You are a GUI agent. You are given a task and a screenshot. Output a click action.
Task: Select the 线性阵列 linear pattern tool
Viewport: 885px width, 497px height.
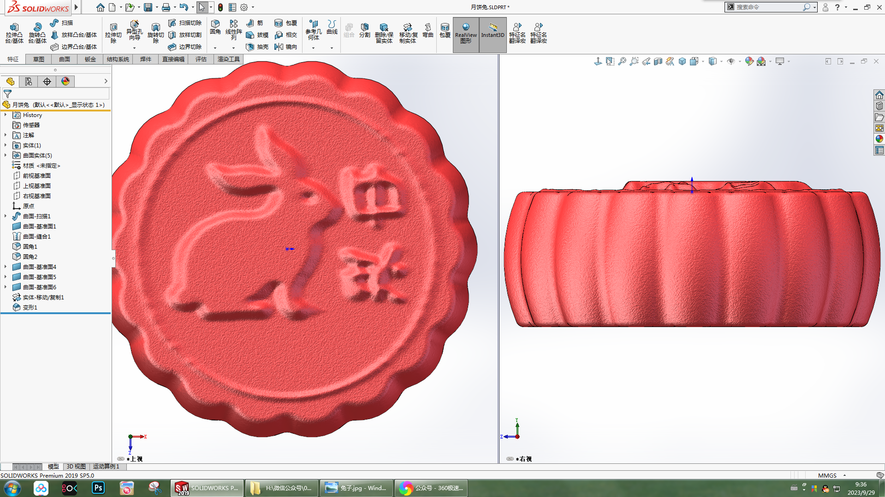tap(234, 29)
